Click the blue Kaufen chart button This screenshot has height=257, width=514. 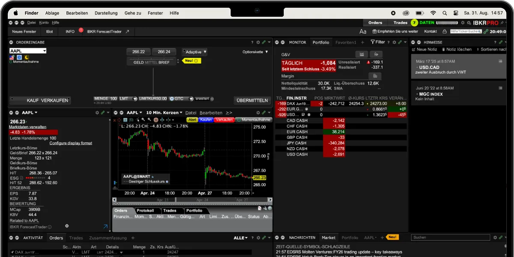pyautogui.click(x=206, y=120)
